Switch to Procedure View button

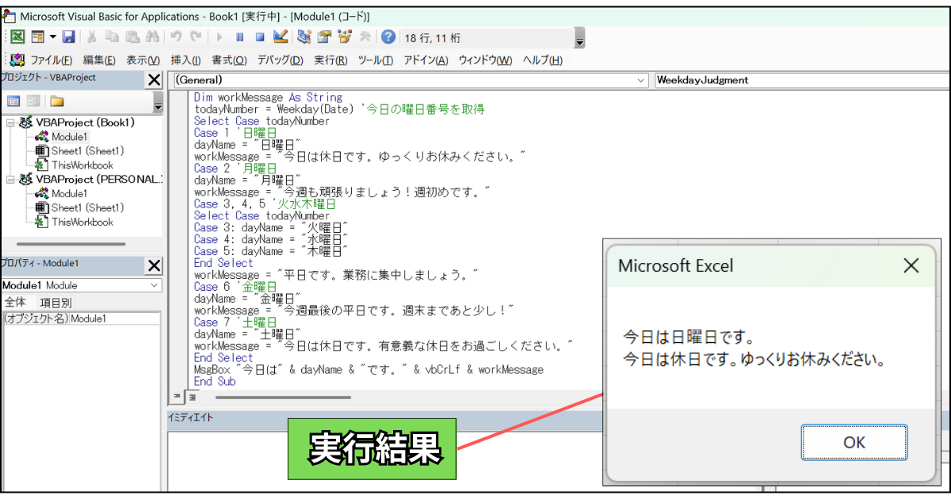coord(178,396)
